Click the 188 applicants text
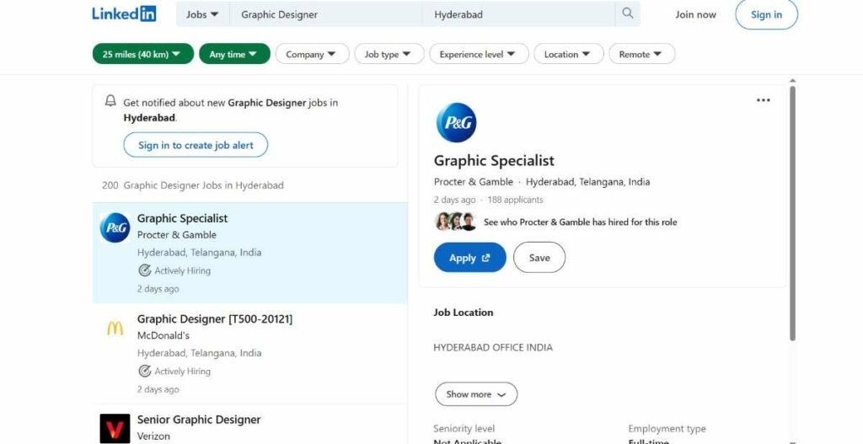The image size is (863, 444). 515,200
